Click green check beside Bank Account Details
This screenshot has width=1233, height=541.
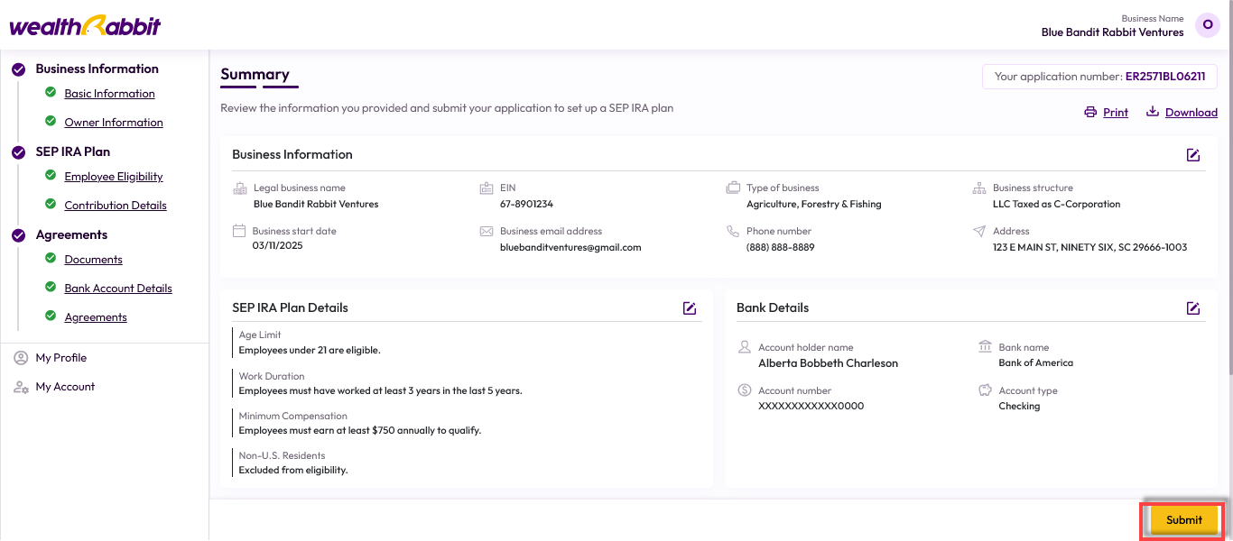51,287
